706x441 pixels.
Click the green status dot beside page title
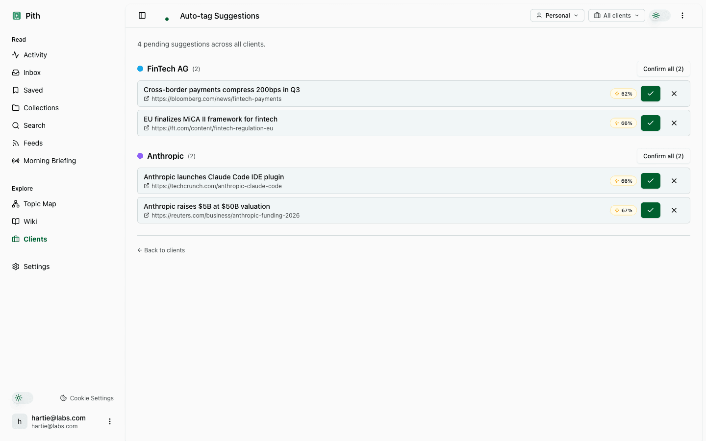[167, 19]
